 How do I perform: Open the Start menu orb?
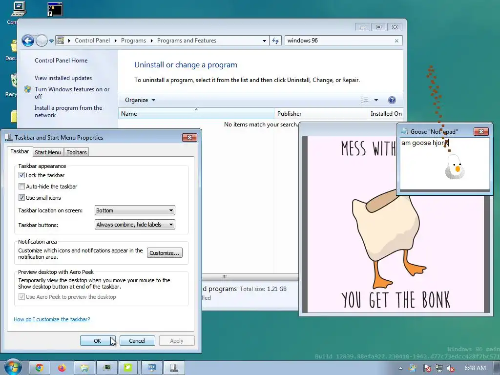[12, 368]
